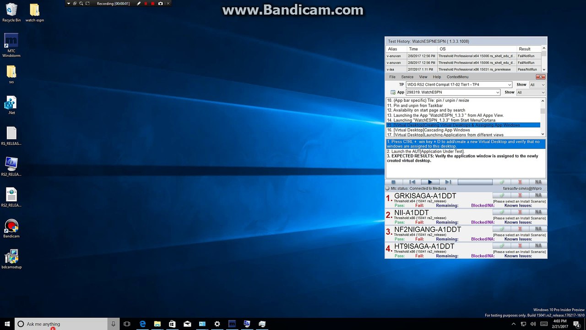The image size is (586, 330).
Task: Open the Help menu
Action: click(437, 77)
